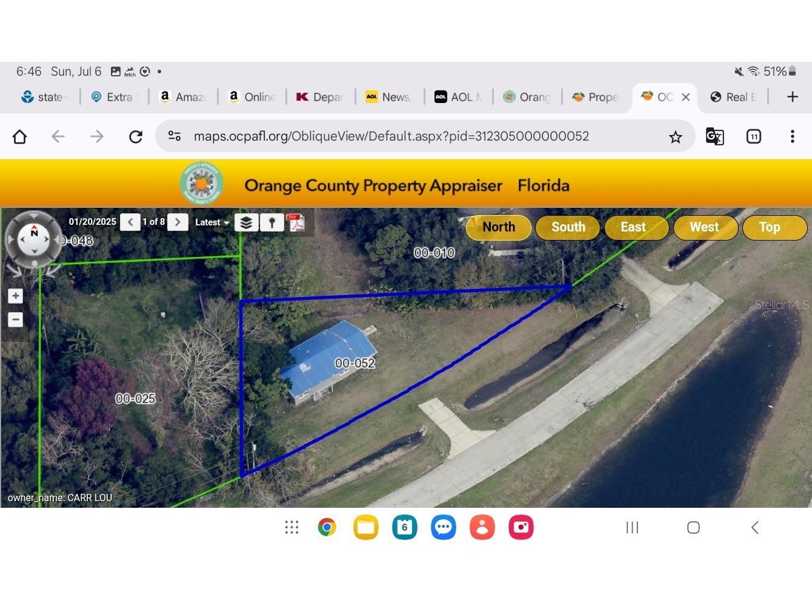This screenshot has height=609, width=812.
Task: Open Chrome's home icon
Action: point(19,136)
